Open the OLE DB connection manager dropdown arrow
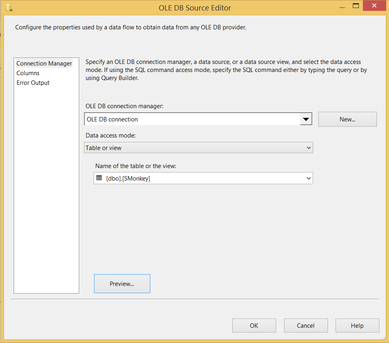The image size is (389, 343). [x=306, y=119]
